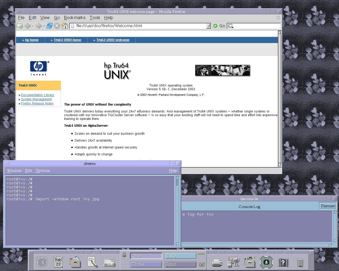Expand the subpanel arrow above the Text Editor icon
The width and height of the screenshot is (339, 271).
[92, 252]
